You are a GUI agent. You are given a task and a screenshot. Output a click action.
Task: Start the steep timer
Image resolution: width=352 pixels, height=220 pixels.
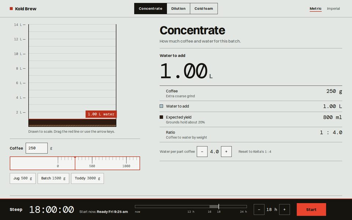point(311,209)
